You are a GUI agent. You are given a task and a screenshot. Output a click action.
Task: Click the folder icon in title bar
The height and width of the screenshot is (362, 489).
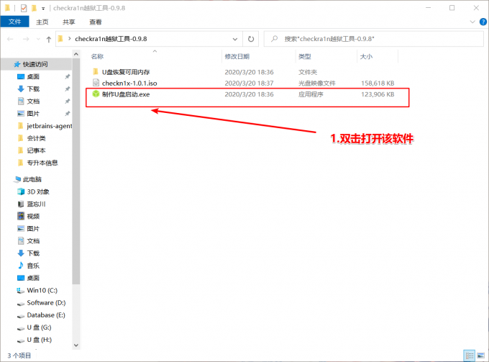point(7,8)
